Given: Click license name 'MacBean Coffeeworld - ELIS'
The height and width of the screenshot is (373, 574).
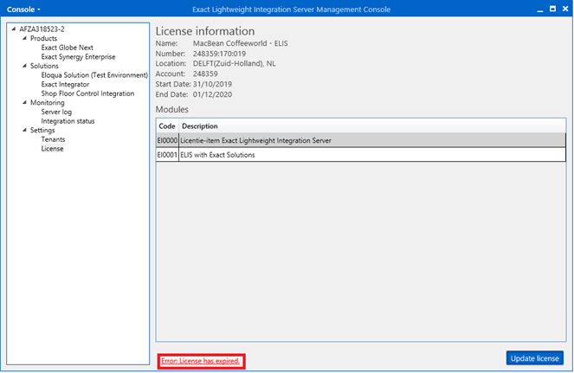Looking at the screenshot, I should [240, 43].
